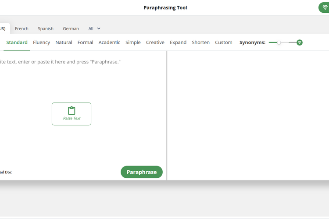Screen dimensions: 329x219
Task: Choose the Expand mode tab
Action: [x=178, y=42]
